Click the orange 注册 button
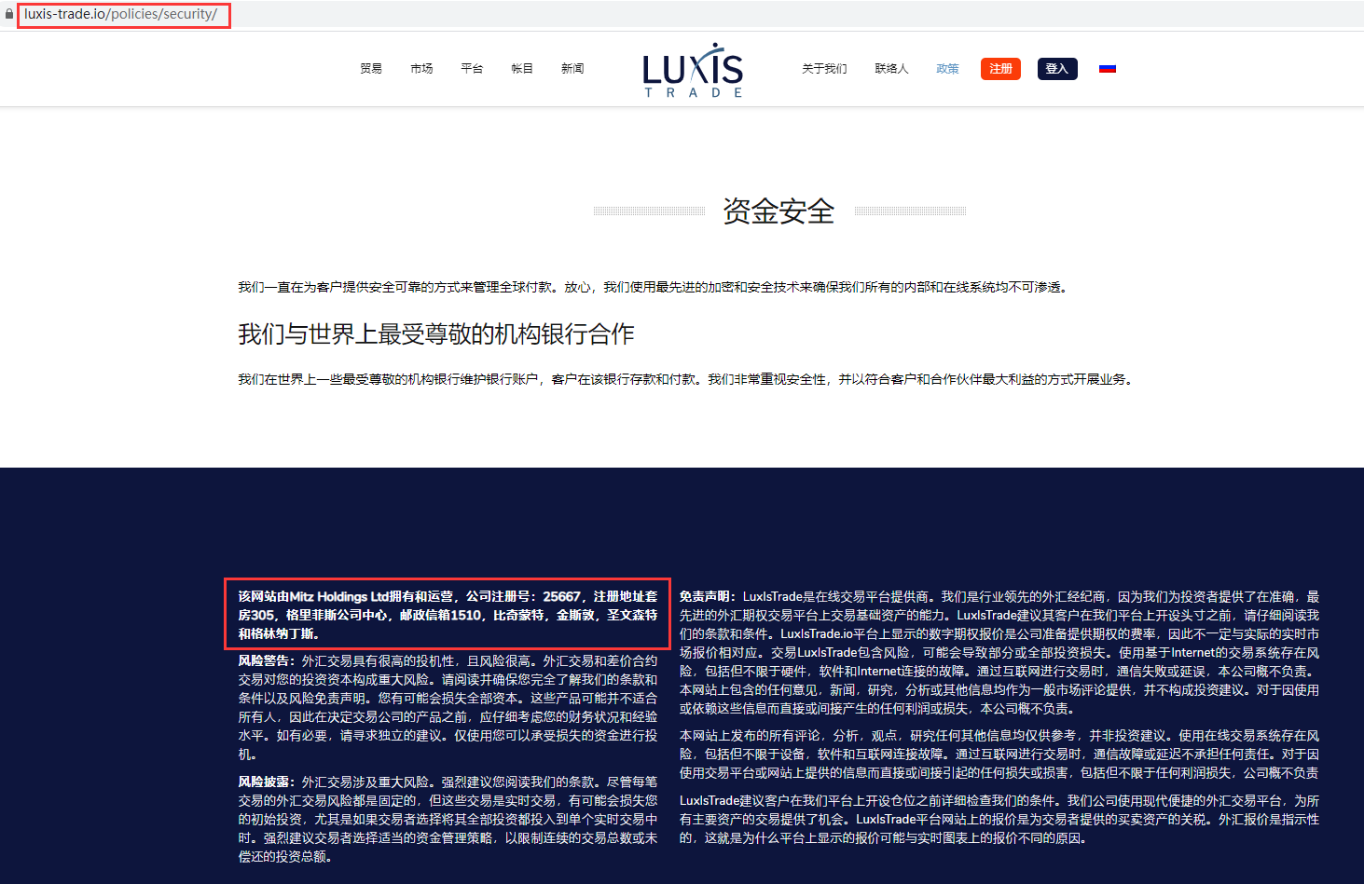Viewport: 1364px width, 884px height. coord(1000,69)
